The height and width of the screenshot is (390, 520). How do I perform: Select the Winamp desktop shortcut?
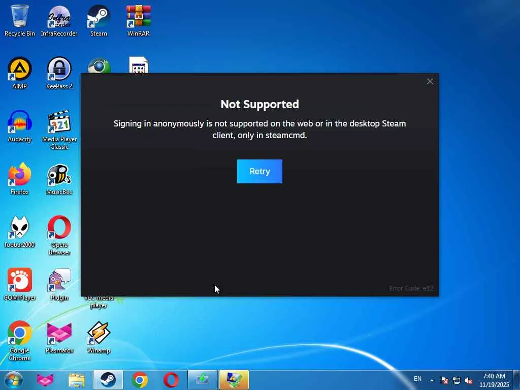tap(99, 337)
